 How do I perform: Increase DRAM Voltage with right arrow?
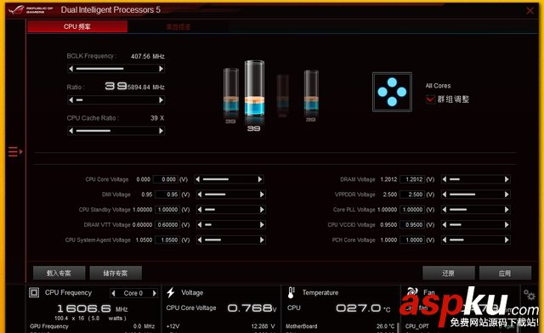coord(507,179)
